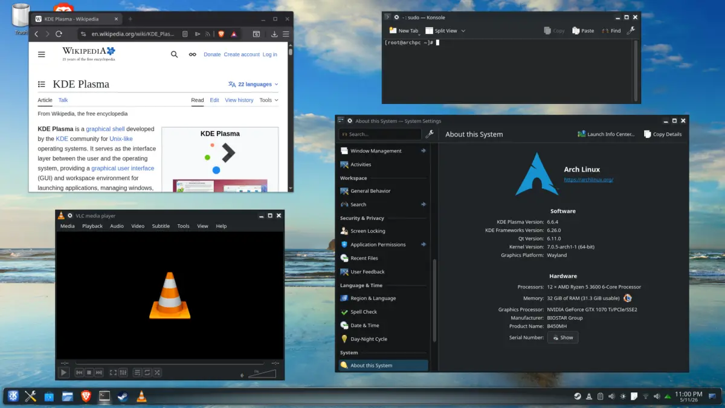
Task: Open the Konsole left sidebar chevron
Action: click(387, 18)
